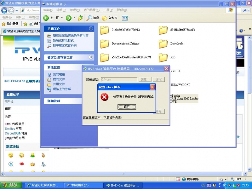Click the CH language indicator in taskbar
This screenshot has height=189, width=252.
203,185
